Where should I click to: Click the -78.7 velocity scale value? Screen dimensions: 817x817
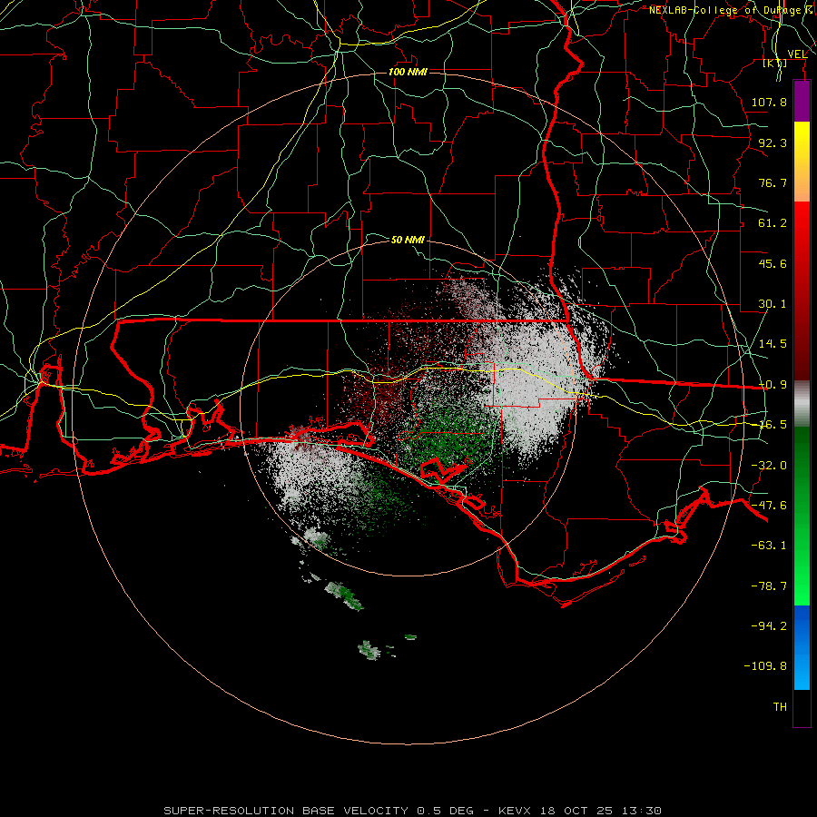pos(769,586)
